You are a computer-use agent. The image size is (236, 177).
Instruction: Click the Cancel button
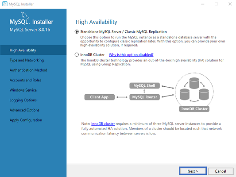pos(221,171)
